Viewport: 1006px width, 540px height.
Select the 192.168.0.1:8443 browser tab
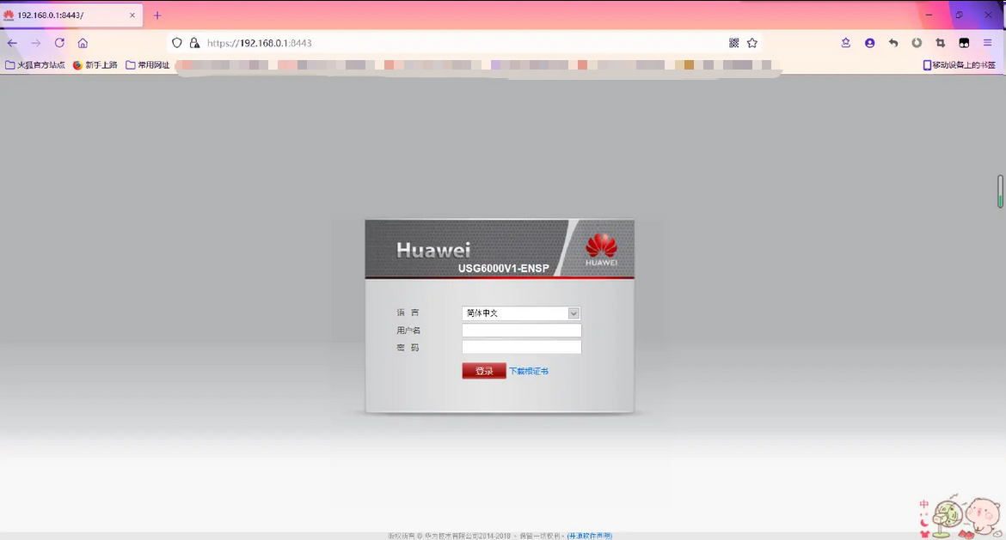pos(71,15)
